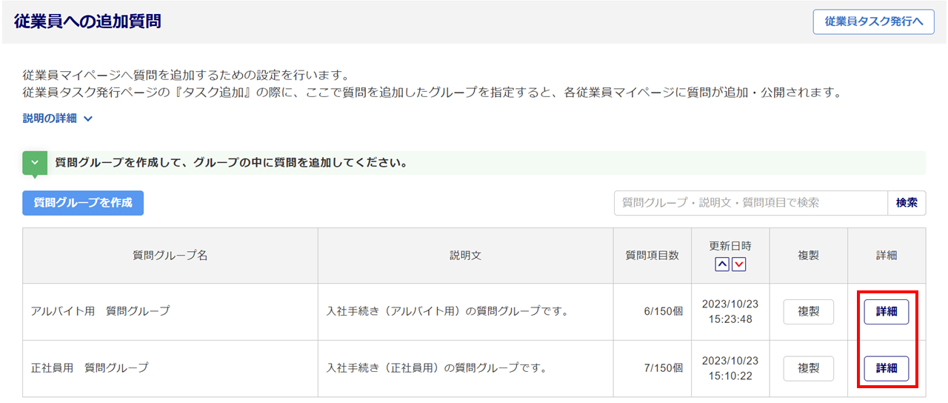Collapse the green hint banner chevron
This screenshot has height=403, width=948.
pyautogui.click(x=35, y=162)
